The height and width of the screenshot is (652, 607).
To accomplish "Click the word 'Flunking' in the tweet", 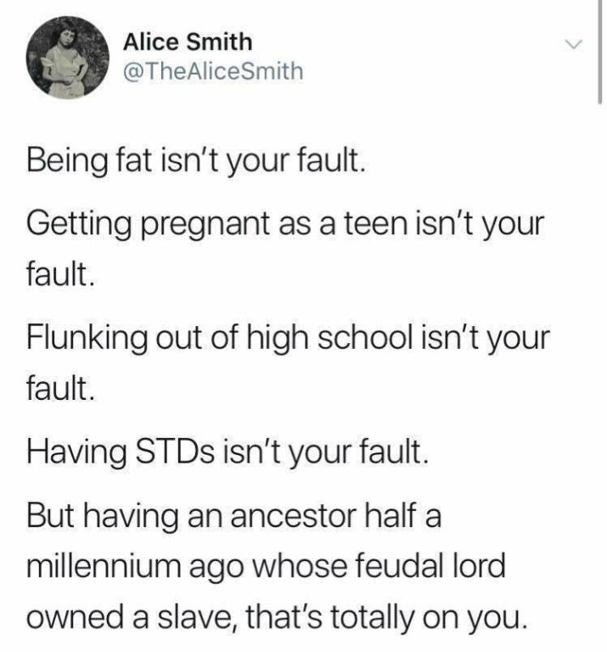I will click(x=87, y=338).
